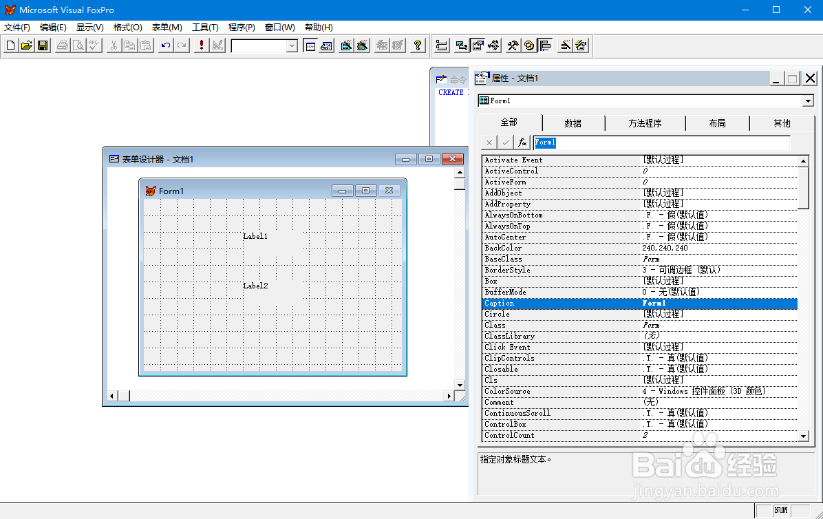Open the 文件(F) menu
The image size is (823, 519).
[17, 28]
